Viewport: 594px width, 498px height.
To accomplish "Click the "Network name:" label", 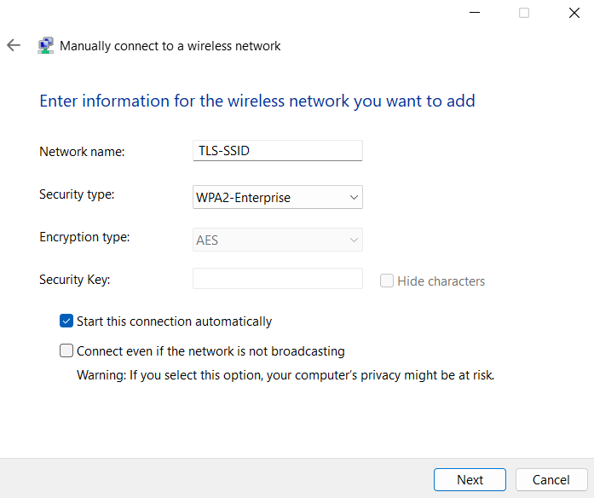I will point(82,152).
